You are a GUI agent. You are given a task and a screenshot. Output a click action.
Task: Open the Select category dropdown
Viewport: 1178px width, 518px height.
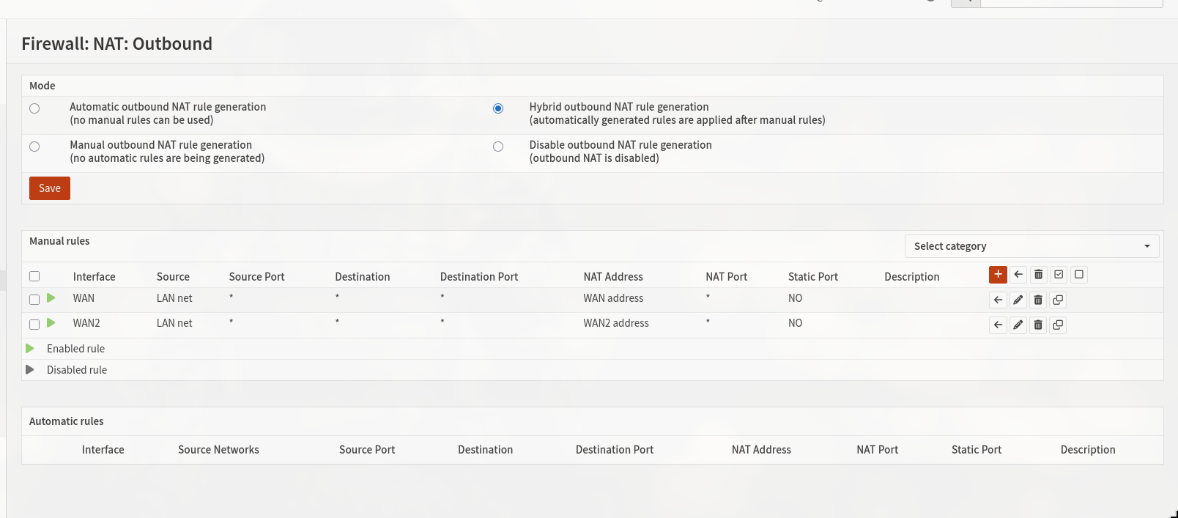pos(1031,246)
